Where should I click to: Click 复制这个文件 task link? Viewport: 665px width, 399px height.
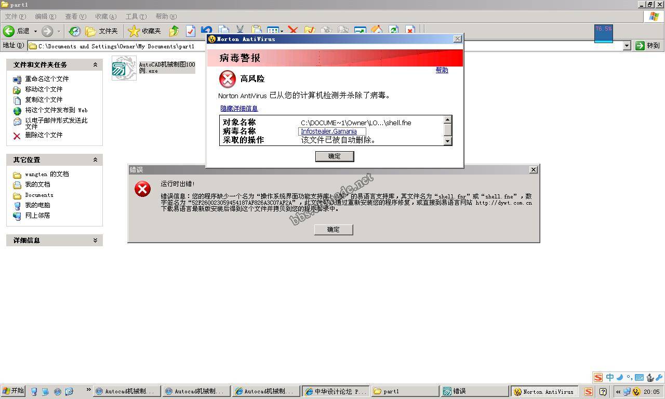point(44,100)
